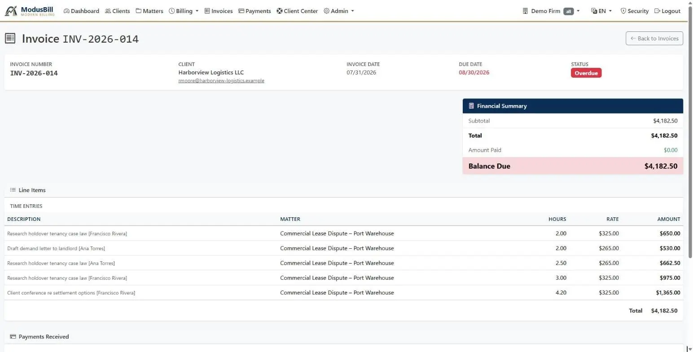Click the 08/30/2026 due date

474,72
